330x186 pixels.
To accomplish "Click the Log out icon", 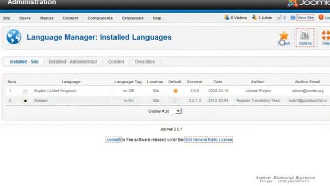I will 321,18.
